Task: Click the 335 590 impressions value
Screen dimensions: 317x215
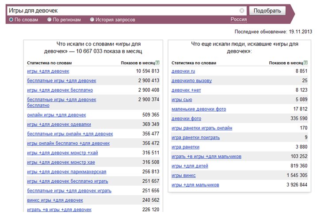Action: point(299,118)
